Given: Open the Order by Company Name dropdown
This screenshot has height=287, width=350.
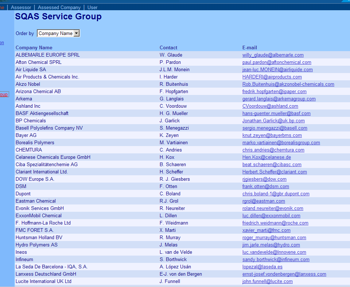Looking at the screenshot, I should [58, 33].
